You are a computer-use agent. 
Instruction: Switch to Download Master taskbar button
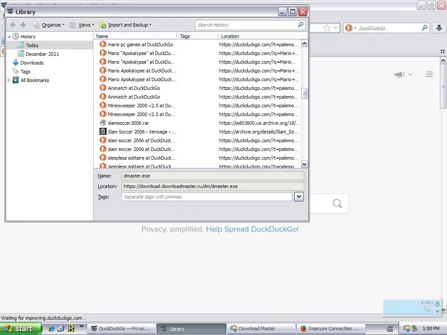(x=261, y=329)
